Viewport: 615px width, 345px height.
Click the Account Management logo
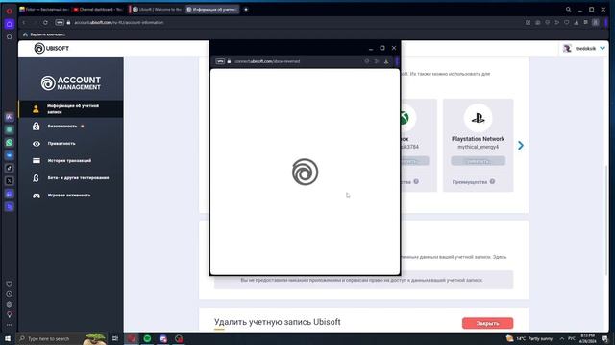(x=71, y=83)
